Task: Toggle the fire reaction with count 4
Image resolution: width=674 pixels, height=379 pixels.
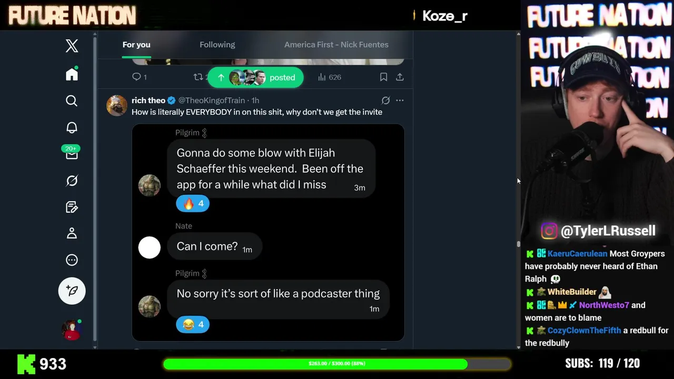Action: point(193,204)
